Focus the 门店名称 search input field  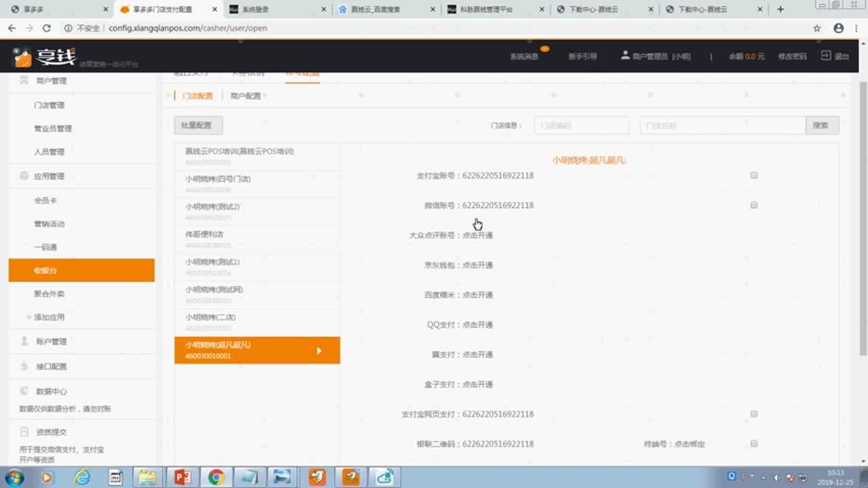tap(722, 125)
